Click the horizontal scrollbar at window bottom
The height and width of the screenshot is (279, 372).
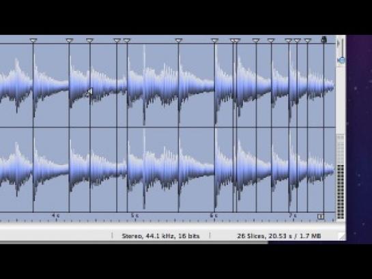point(134,242)
